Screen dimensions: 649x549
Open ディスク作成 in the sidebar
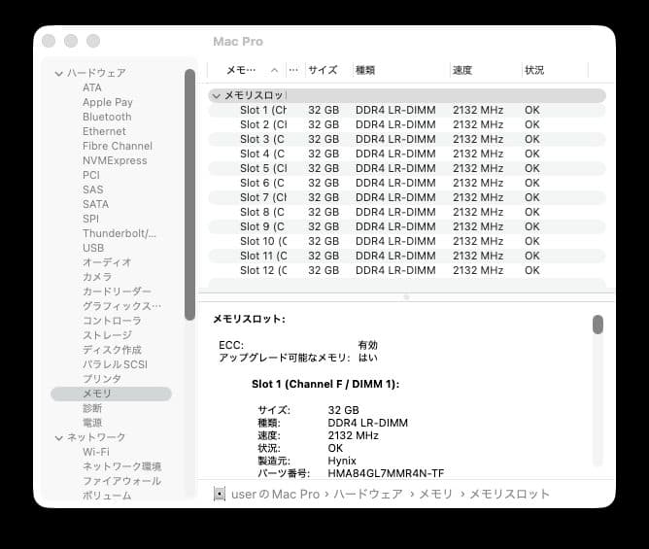112,350
